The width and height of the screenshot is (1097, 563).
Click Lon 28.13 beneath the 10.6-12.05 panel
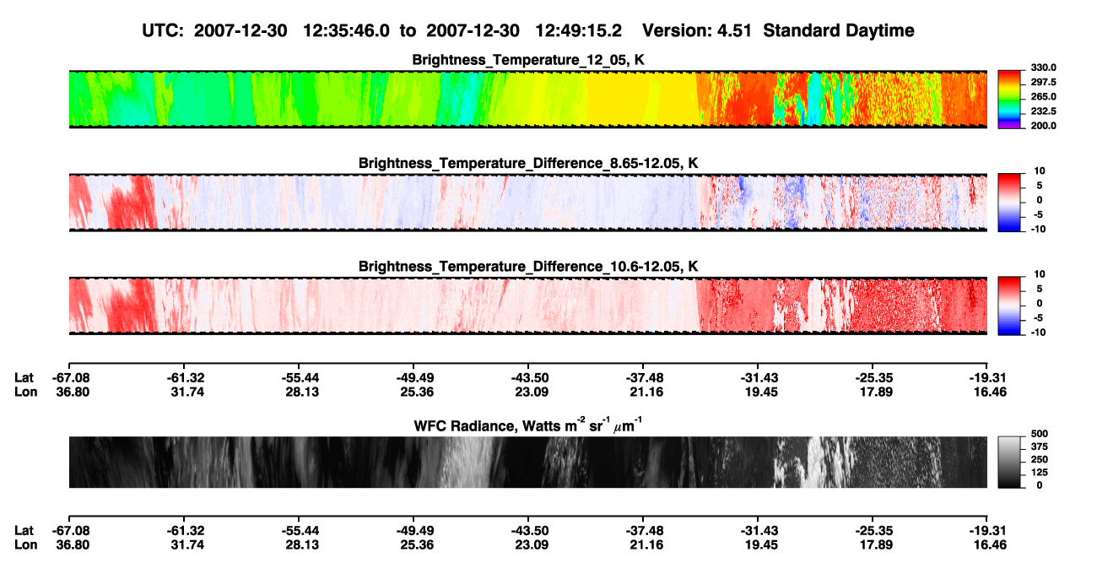coord(300,391)
